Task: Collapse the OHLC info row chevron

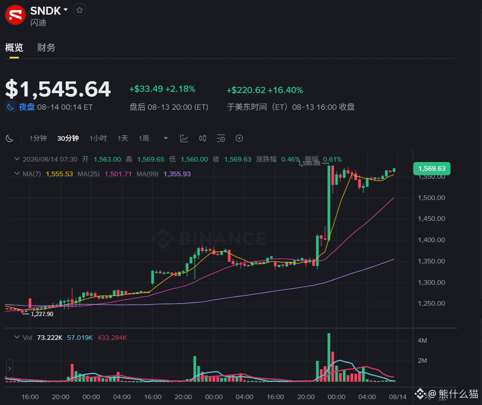Action: (17, 159)
